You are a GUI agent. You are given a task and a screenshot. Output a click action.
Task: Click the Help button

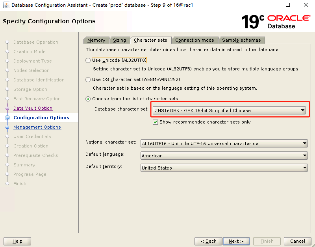(x=17, y=241)
